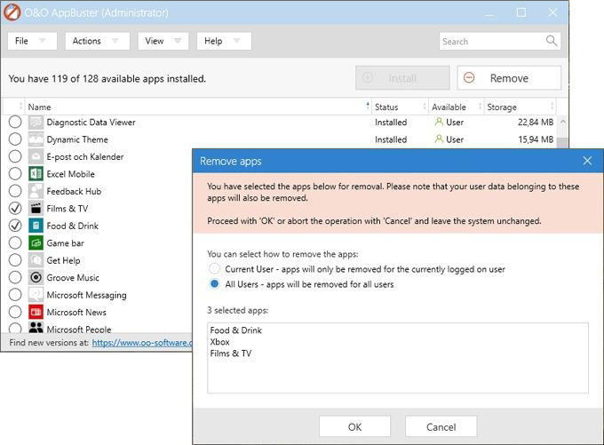
Task: Sort by the Status column header
Action: [400, 107]
